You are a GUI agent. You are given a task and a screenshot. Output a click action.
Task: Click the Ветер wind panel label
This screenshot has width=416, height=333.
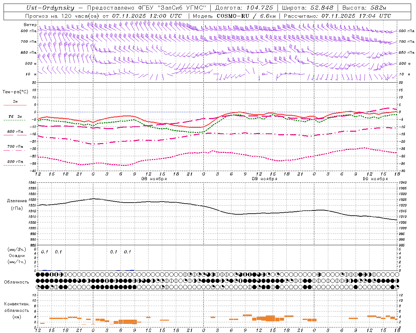[x=30, y=25]
